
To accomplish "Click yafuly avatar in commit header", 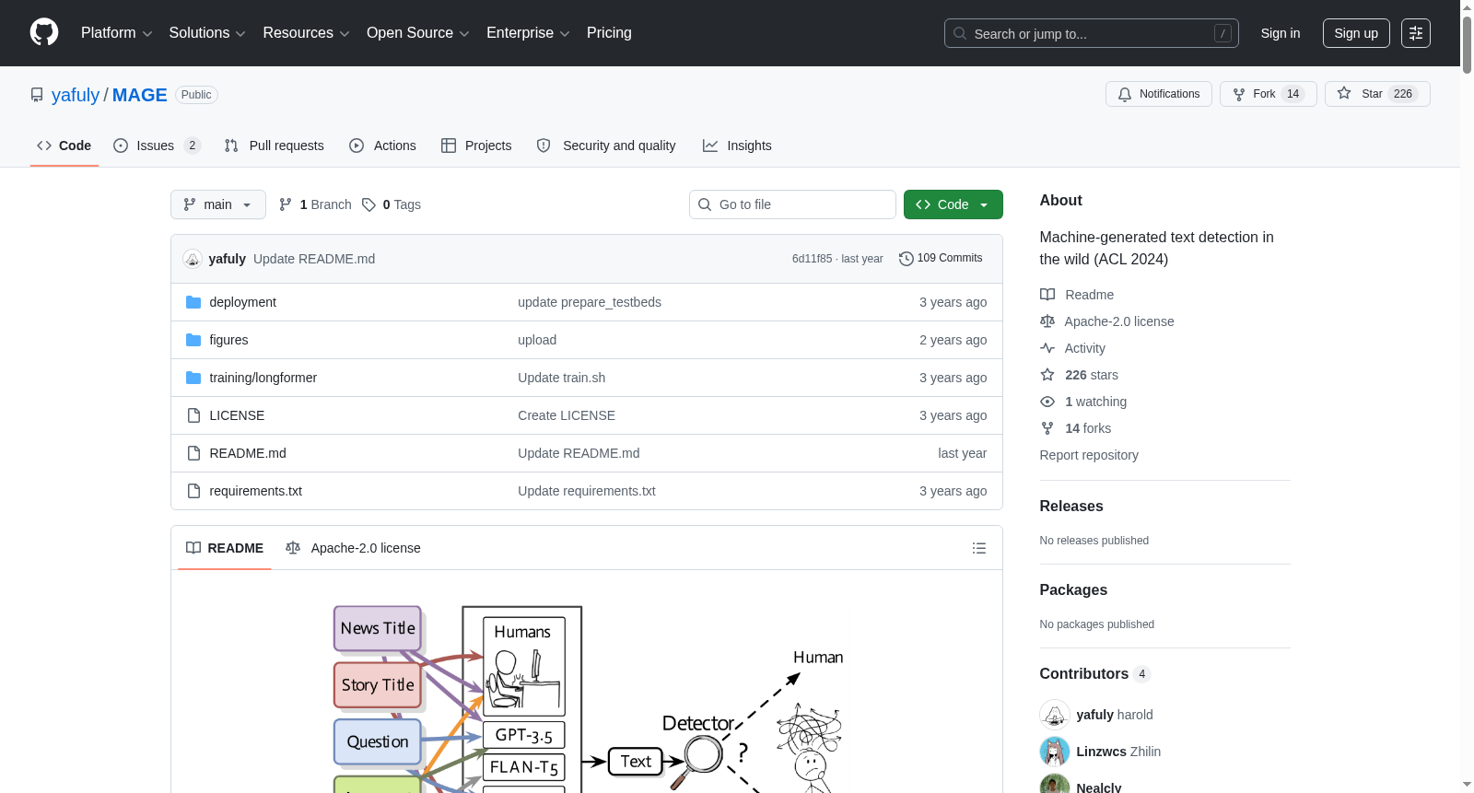I will point(193,259).
